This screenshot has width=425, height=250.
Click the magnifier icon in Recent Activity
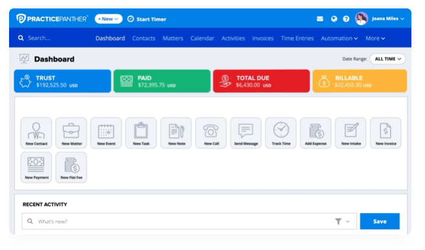pyautogui.click(x=30, y=222)
